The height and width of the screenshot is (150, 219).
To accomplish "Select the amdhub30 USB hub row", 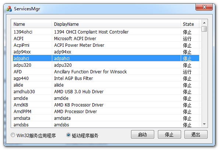I will point(106,92).
